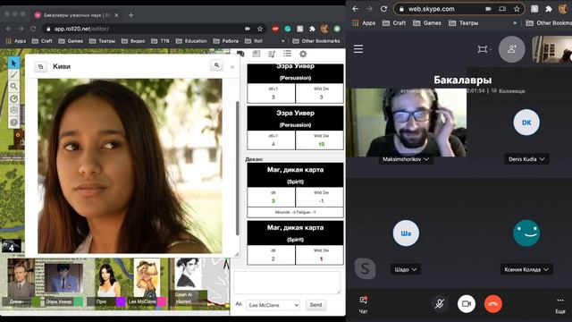
Task: Select the Джан player avatar
Action: pos(21,278)
